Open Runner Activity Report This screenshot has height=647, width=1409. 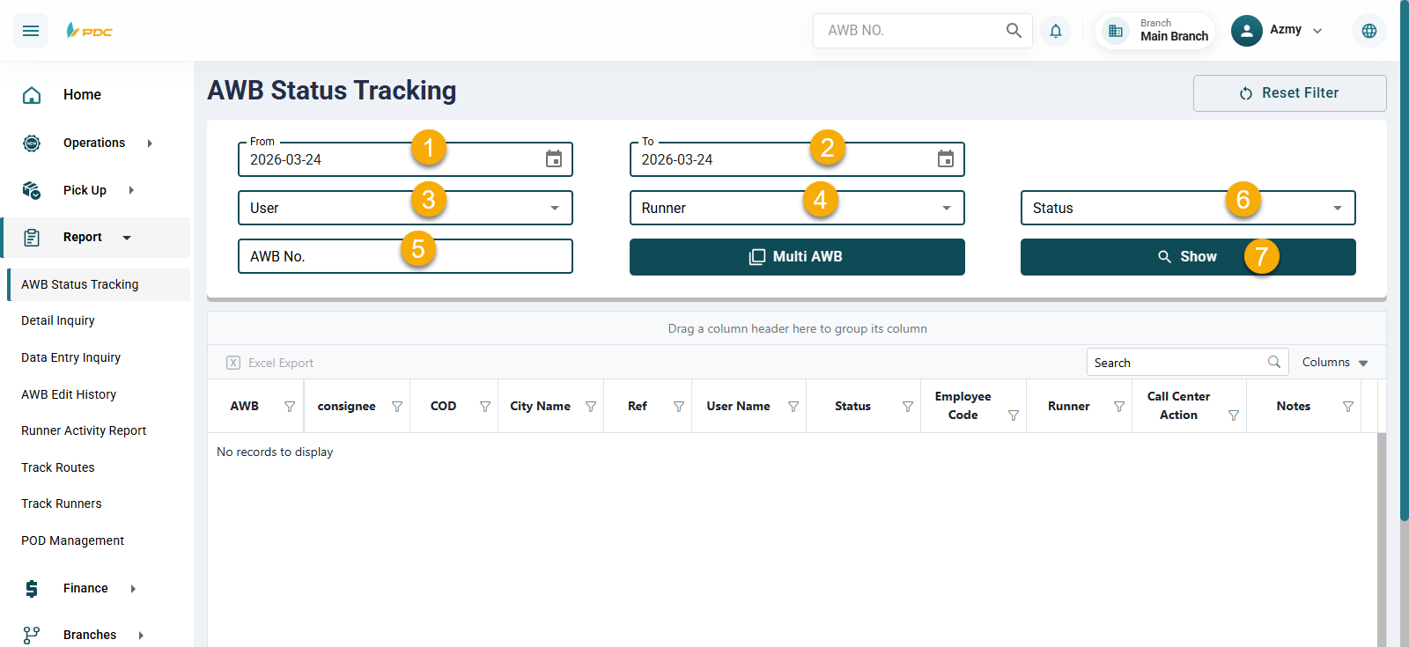(84, 430)
